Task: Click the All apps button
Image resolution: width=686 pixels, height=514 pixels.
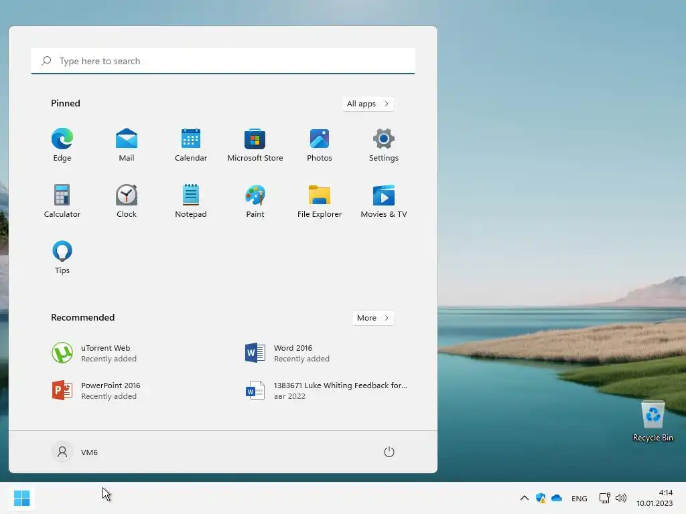Action: (368, 104)
